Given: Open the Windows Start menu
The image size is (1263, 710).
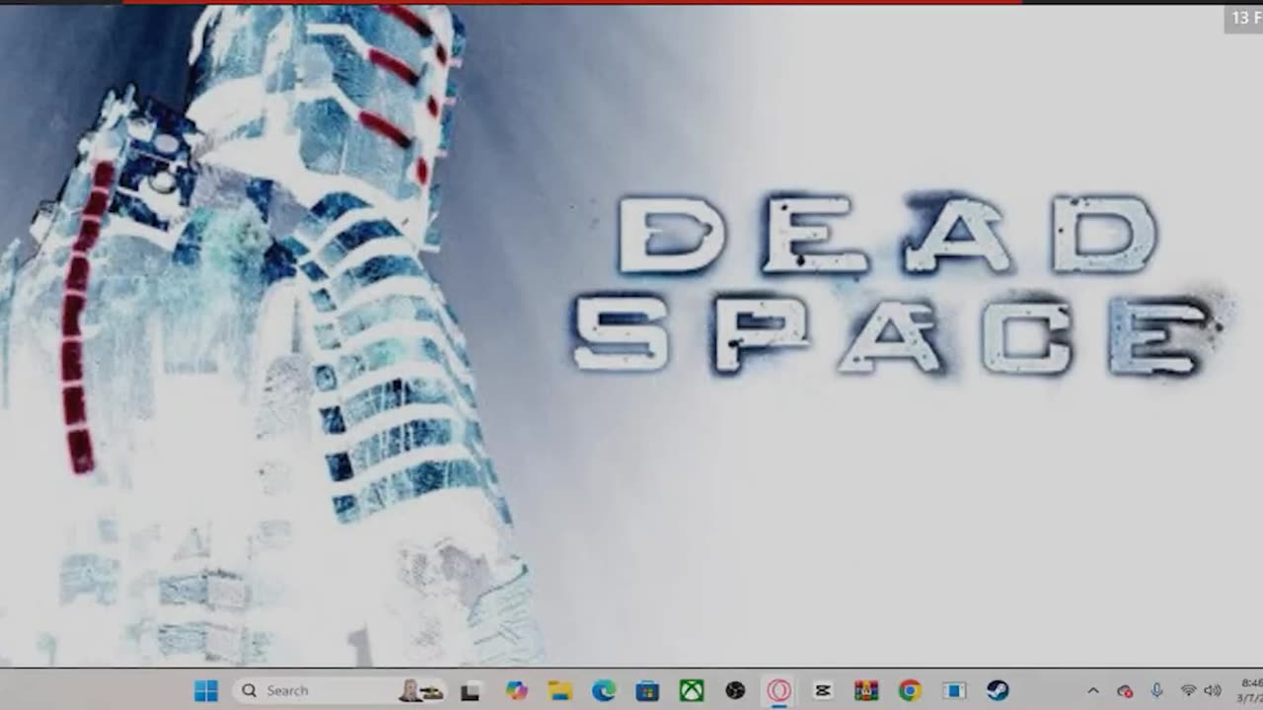Looking at the screenshot, I should 206,691.
